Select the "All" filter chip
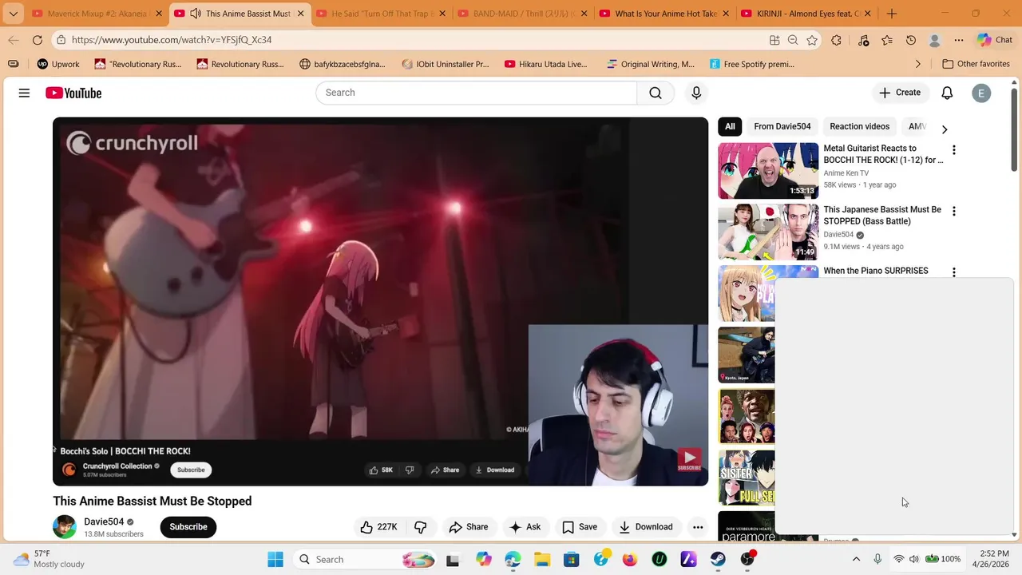The width and height of the screenshot is (1022, 575). point(730,126)
